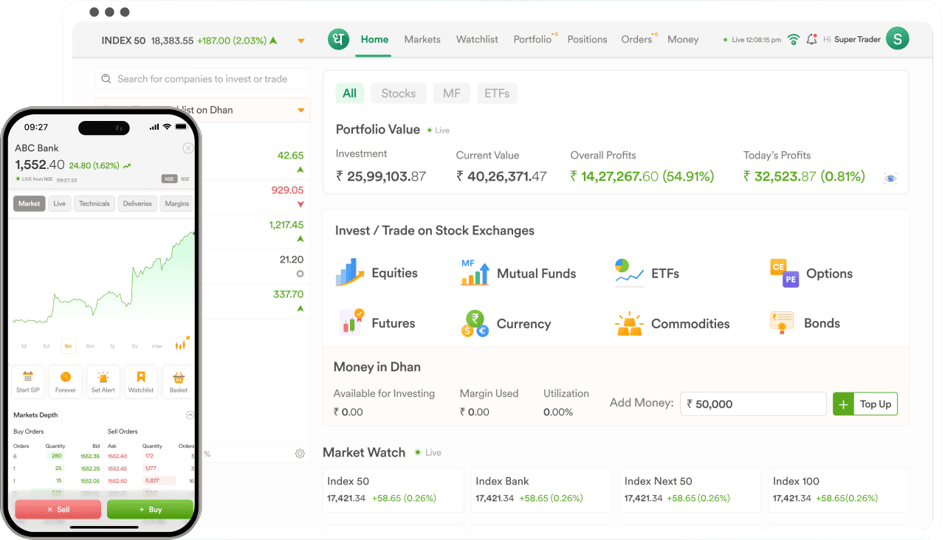Click the plus icon beside Top Up
The width and height of the screenshot is (945, 540).
[x=843, y=404]
